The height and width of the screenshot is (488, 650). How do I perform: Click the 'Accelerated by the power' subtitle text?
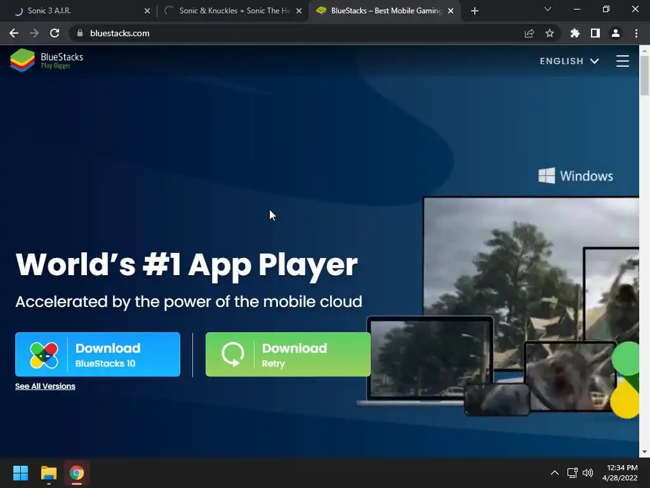coord(189,302)
